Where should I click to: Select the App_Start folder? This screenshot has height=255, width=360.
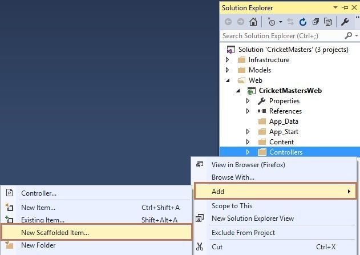284,132
